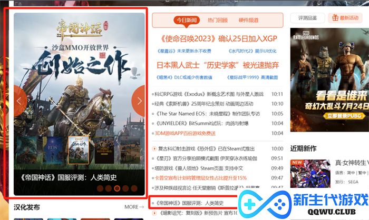This screenshot has height=220, width=369.
Task: Open 《星际战甲1999》高清截图 link
Action: tap(253, 77)
